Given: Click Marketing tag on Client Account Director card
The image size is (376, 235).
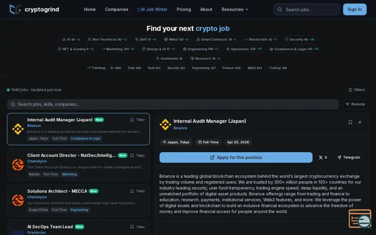Looking at the screenshot, I should click(70, 174).
